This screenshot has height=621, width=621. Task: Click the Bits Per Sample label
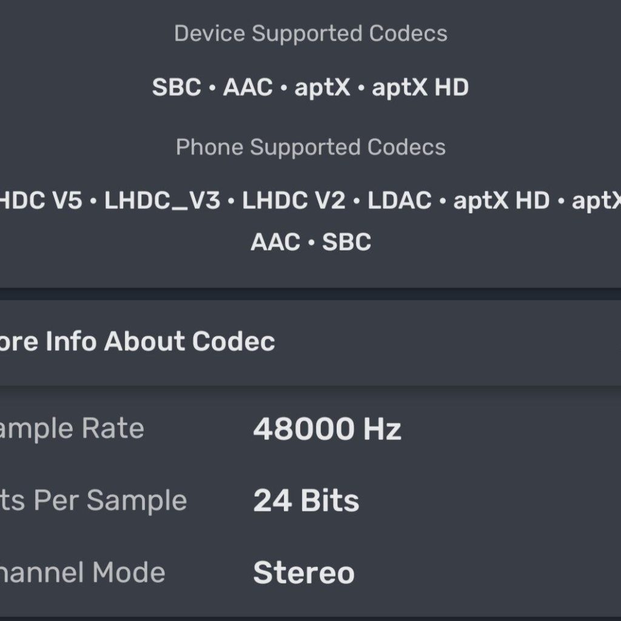[x=93, y=502]
